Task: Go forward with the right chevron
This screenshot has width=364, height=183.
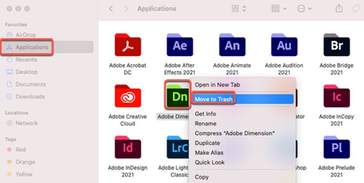Action: coord(126,9)
